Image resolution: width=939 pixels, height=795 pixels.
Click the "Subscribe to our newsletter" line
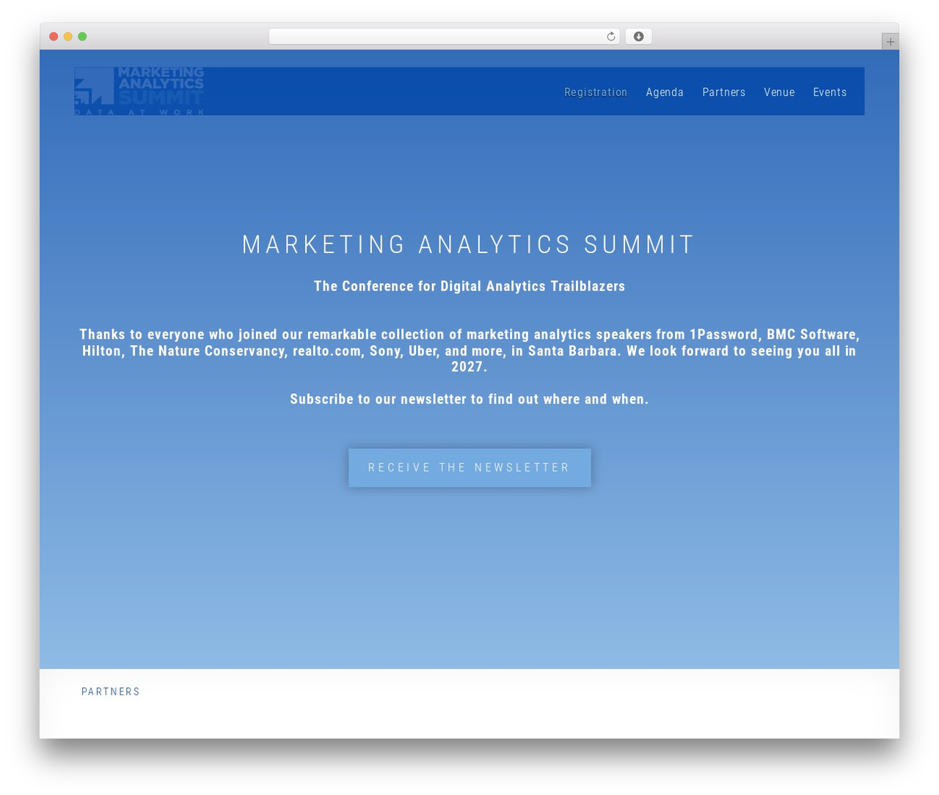[x=469, y=399]
